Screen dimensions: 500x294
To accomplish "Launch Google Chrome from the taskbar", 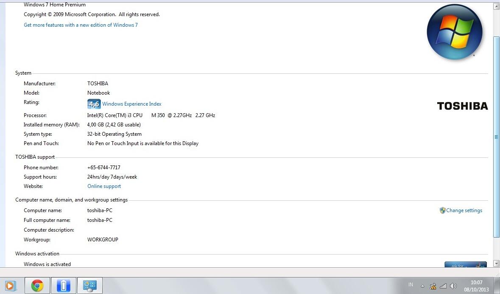I will click(x=37, y=286).
